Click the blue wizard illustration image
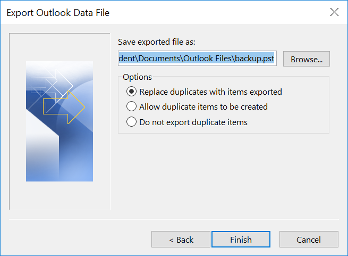The image size is (348, 256). coord(60,121)
